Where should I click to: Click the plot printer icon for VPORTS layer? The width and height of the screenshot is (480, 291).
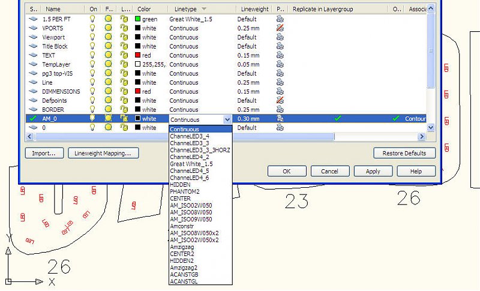coord(280,28)
